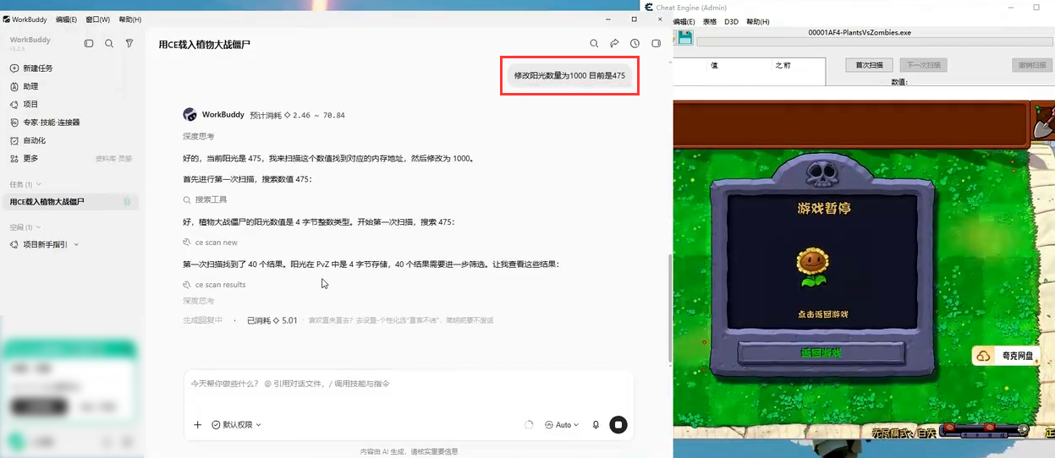Open the Auto model dropdown
Viewport: 1055px width, 458px height.
[x=563, y=425]
